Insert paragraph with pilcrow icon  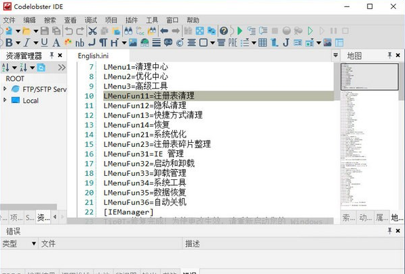(x=103, y=43)
